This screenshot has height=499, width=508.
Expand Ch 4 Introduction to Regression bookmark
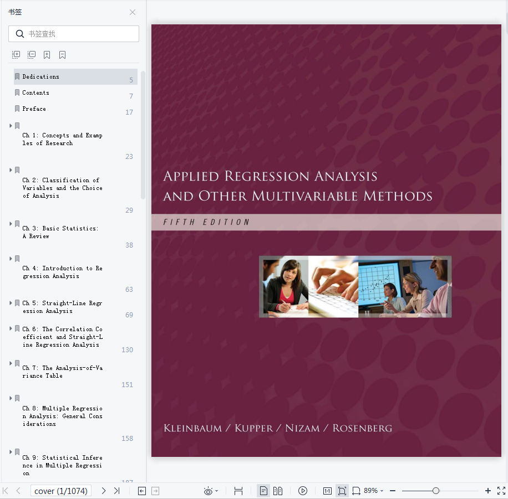[11, 259]
